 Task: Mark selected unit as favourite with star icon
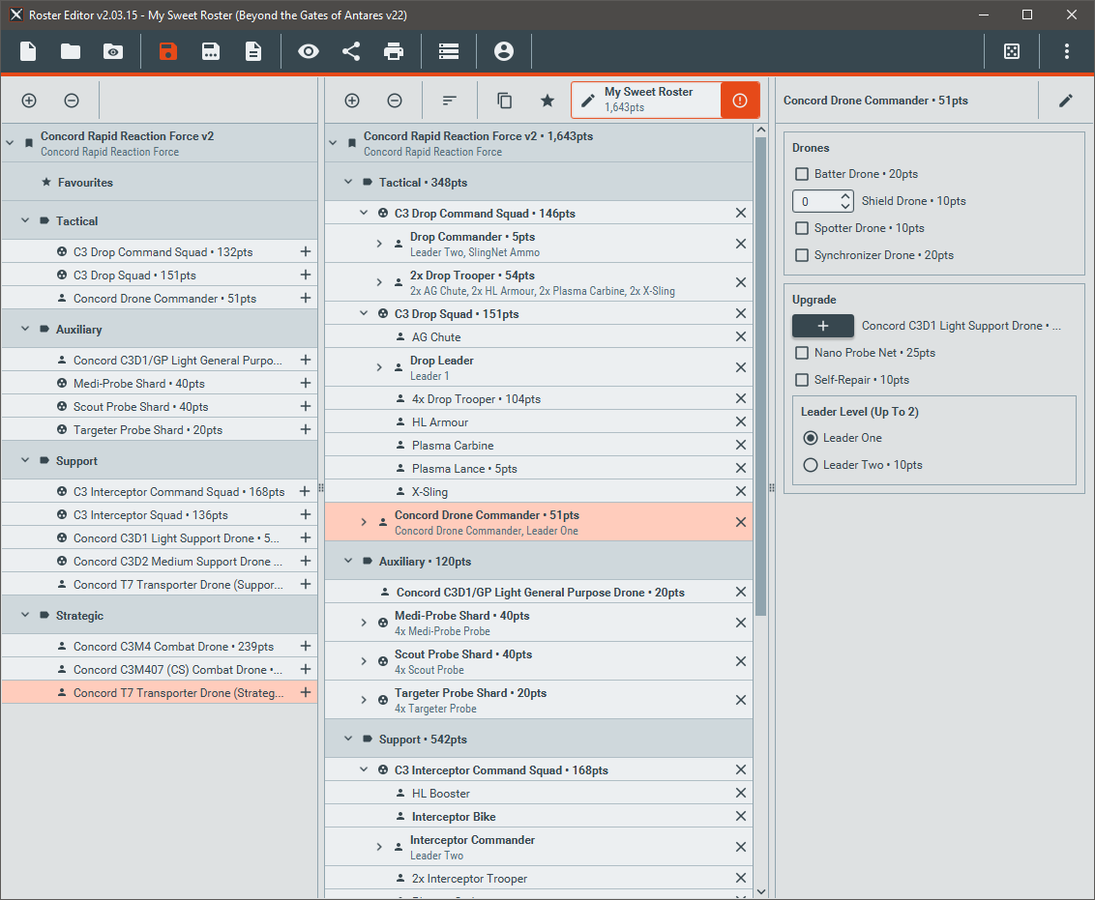[547, 100]
